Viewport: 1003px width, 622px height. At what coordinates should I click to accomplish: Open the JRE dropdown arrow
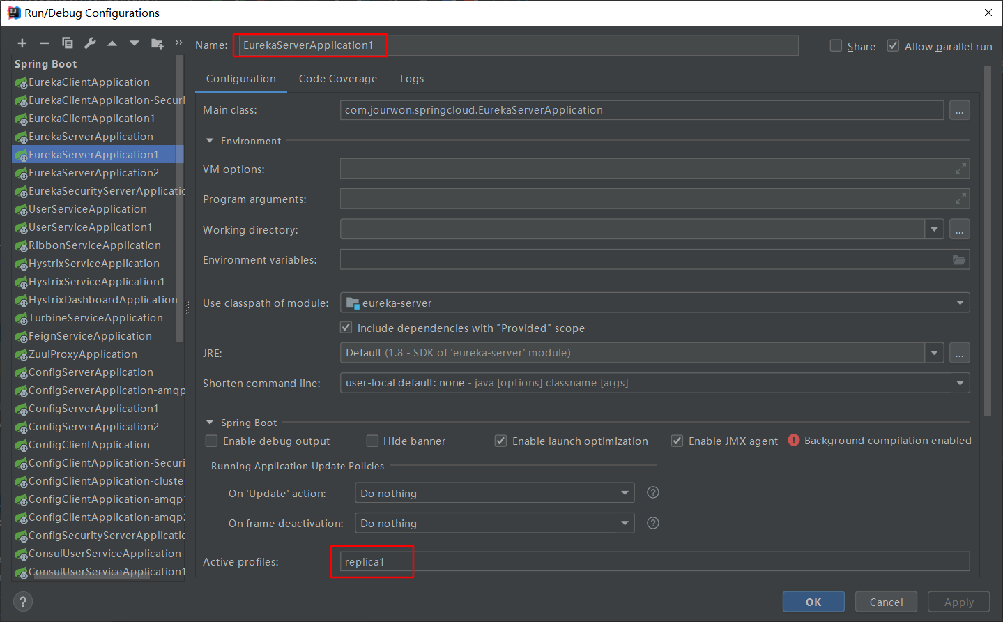[x=935, y=353]
